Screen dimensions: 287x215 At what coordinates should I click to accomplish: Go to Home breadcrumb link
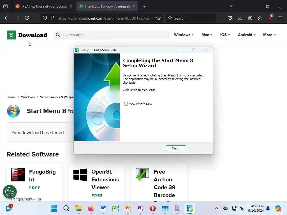pyautogui.click(x=11, y=97)
